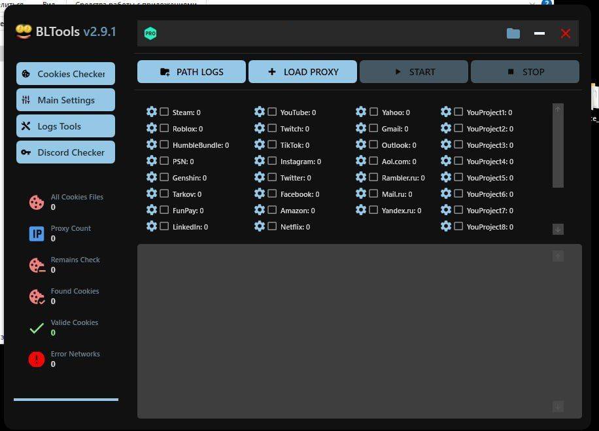The height and width of the screenshot is (431, 599).
Task: Check the Outlook checkbox
Action: pos(373,145)
